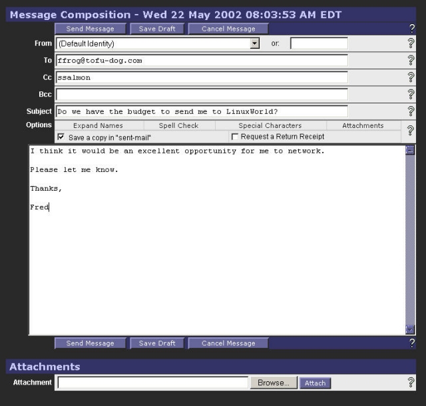The height and width of the screenshot is (406, 426).
Task: Open help icon for the Cc row
Action: pos(411,77)
